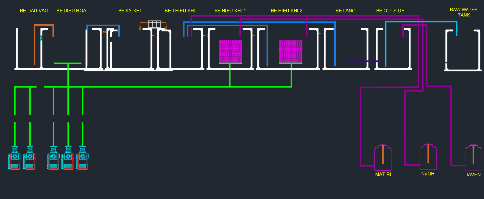Pick the magenta media block in BE HIEU KHI 2

pos(291,51)
